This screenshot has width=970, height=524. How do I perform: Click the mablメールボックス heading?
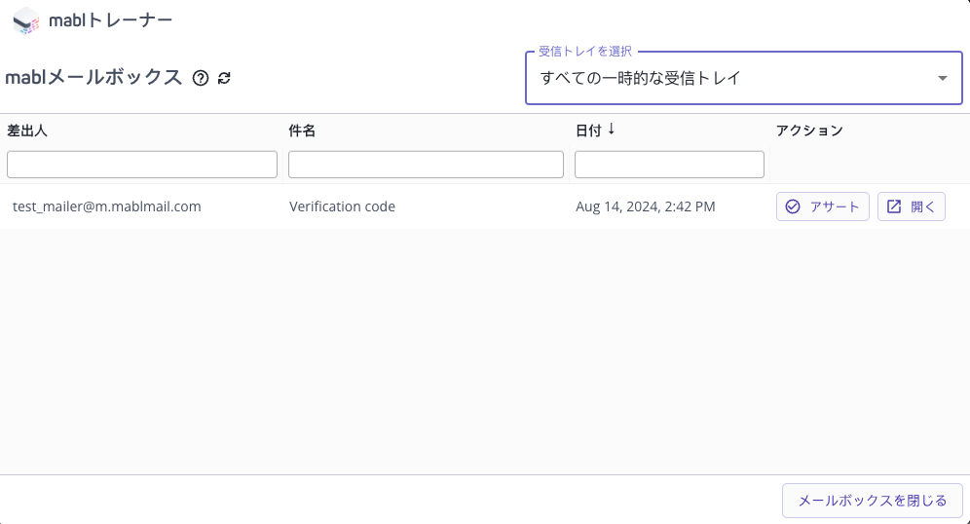[93, 77]
